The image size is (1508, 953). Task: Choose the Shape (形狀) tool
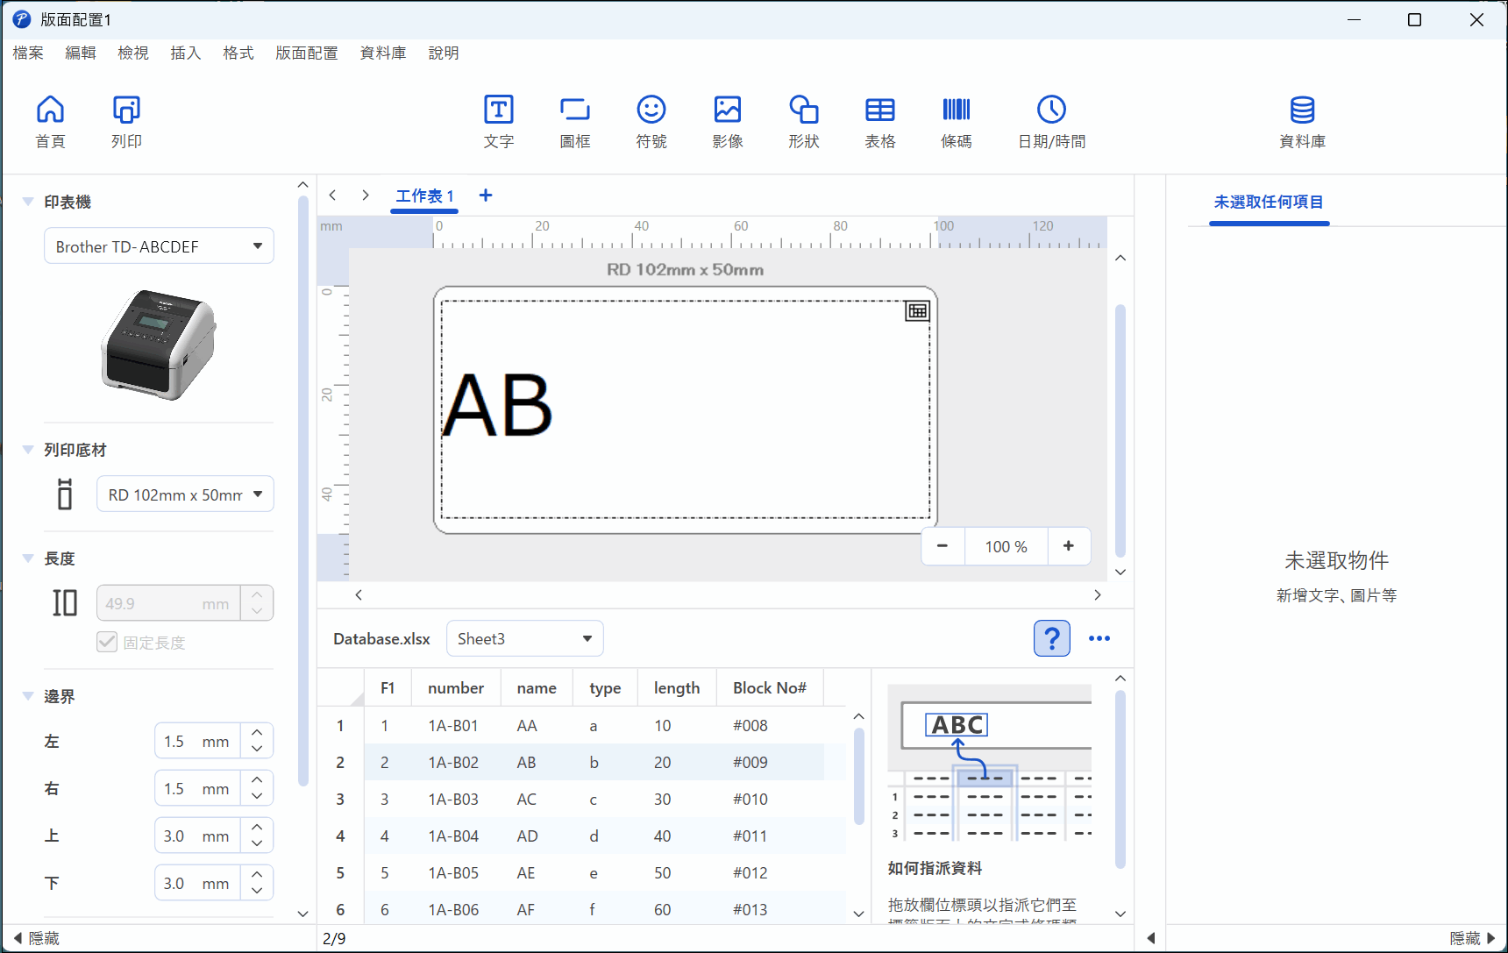(803, 121)
